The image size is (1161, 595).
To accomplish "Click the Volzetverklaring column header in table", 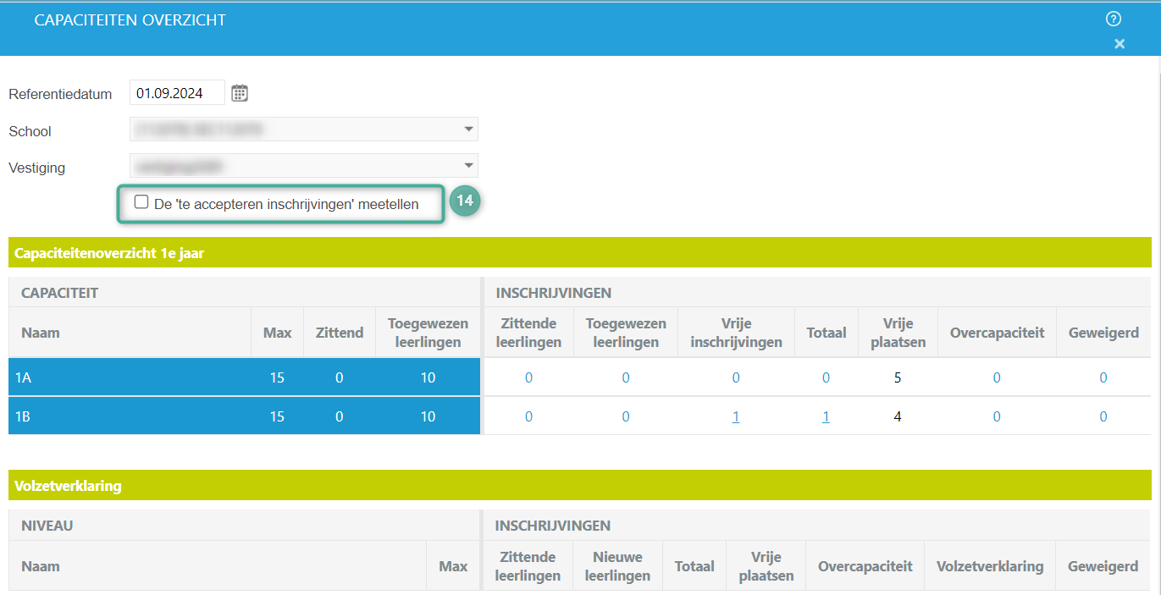I will [989, 566].
